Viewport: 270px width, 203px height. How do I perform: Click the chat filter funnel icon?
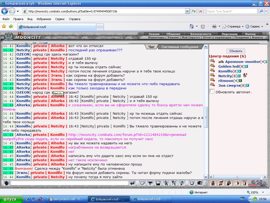point(150,183)
